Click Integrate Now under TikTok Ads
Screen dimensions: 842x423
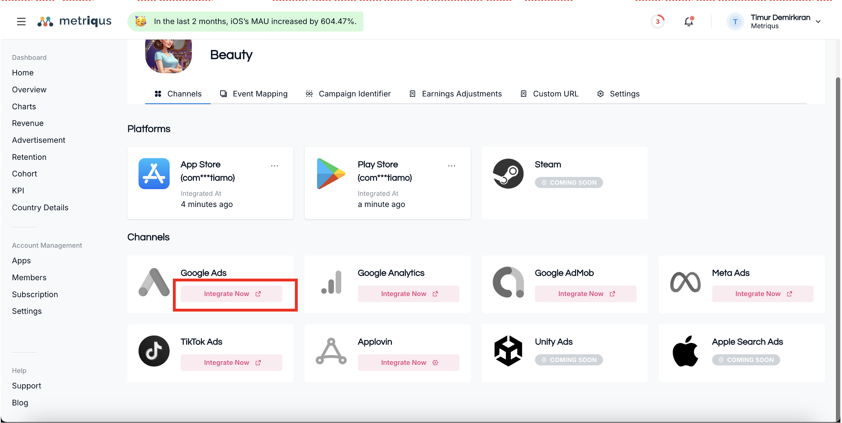click(x=231, y=362)
